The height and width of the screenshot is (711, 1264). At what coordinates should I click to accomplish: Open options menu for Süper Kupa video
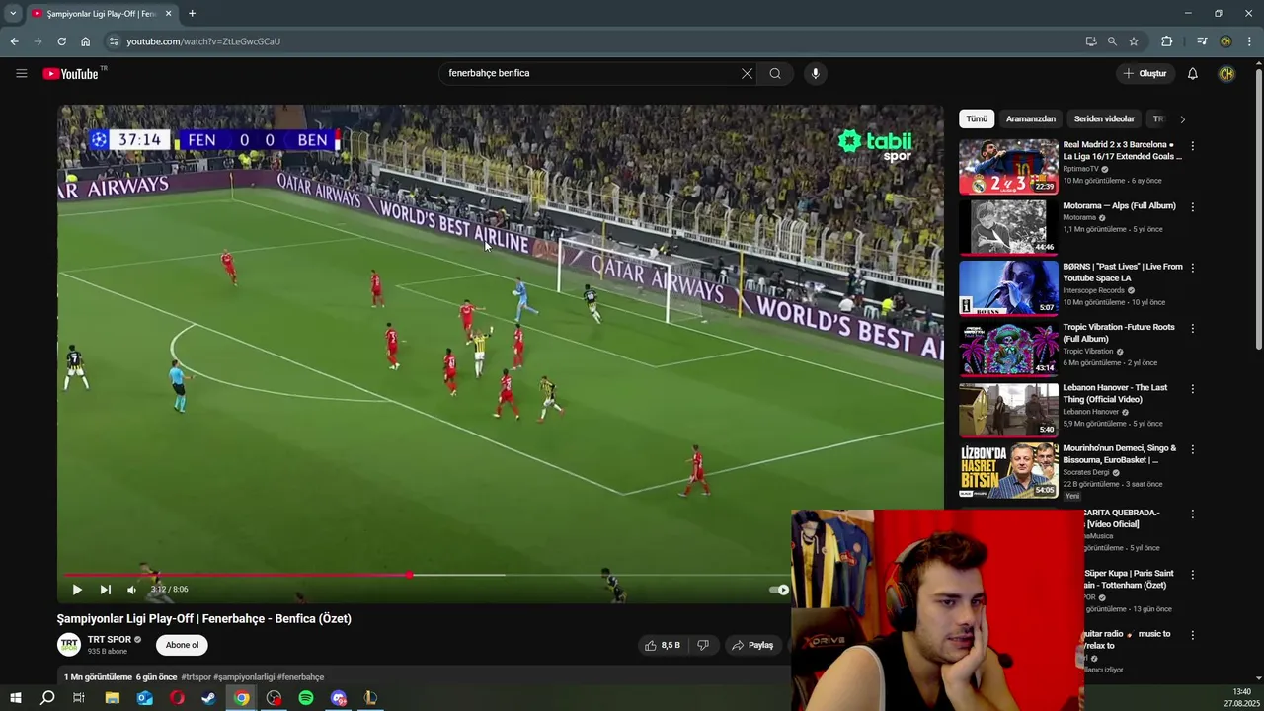(x=1192, y=575)
